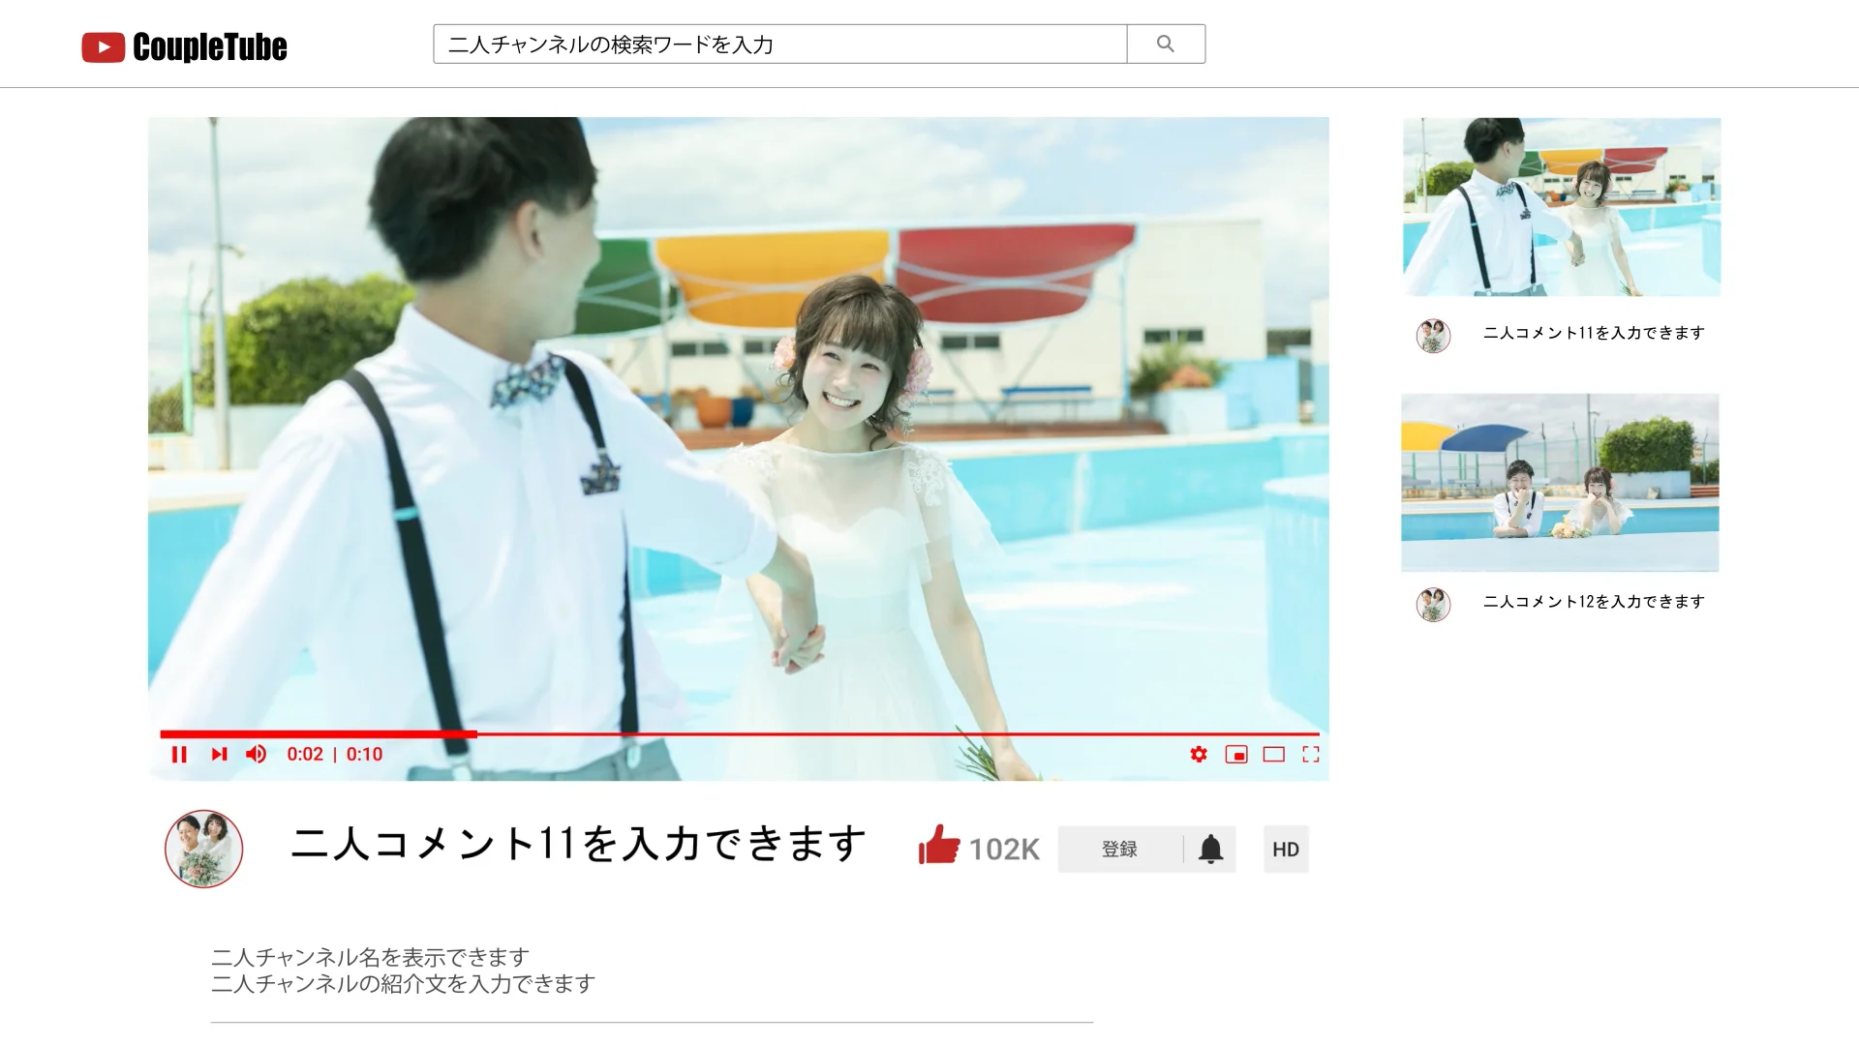The image size is (1859, 1045).
Task: Activate miniplayer mode
Action: [1236, 754]
